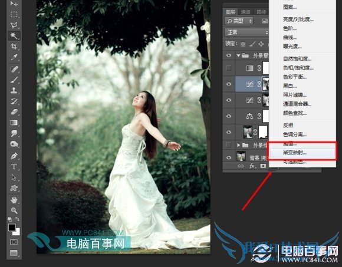Hide the 外景复 group

(x=229, y=55)
